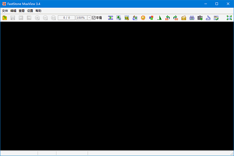
Task: Click the green triangle sharpen icon
Action: 159,18
